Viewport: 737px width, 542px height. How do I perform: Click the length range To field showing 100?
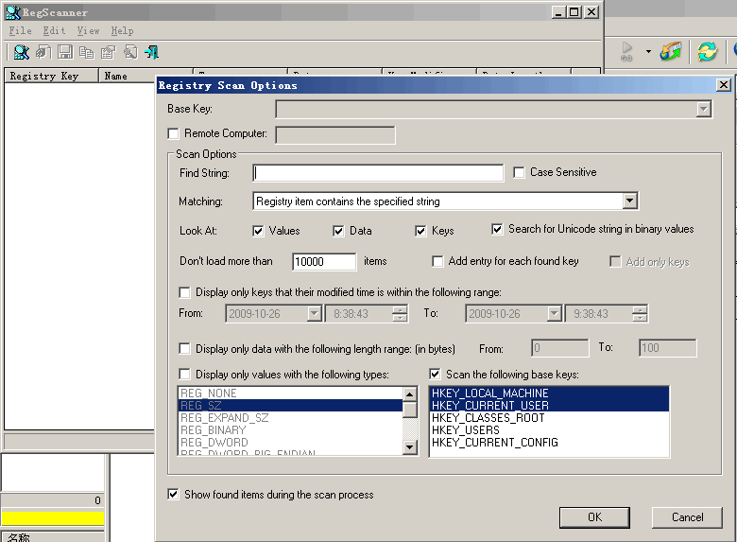tap(667, 348)
